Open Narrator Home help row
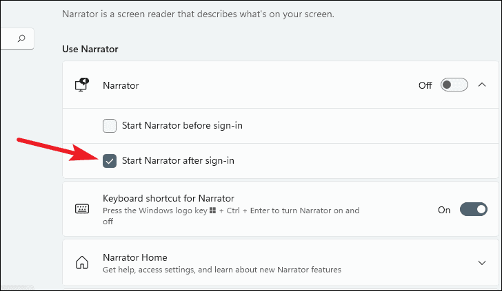Viewport: 502px width, 291px height. coord(281,263)
